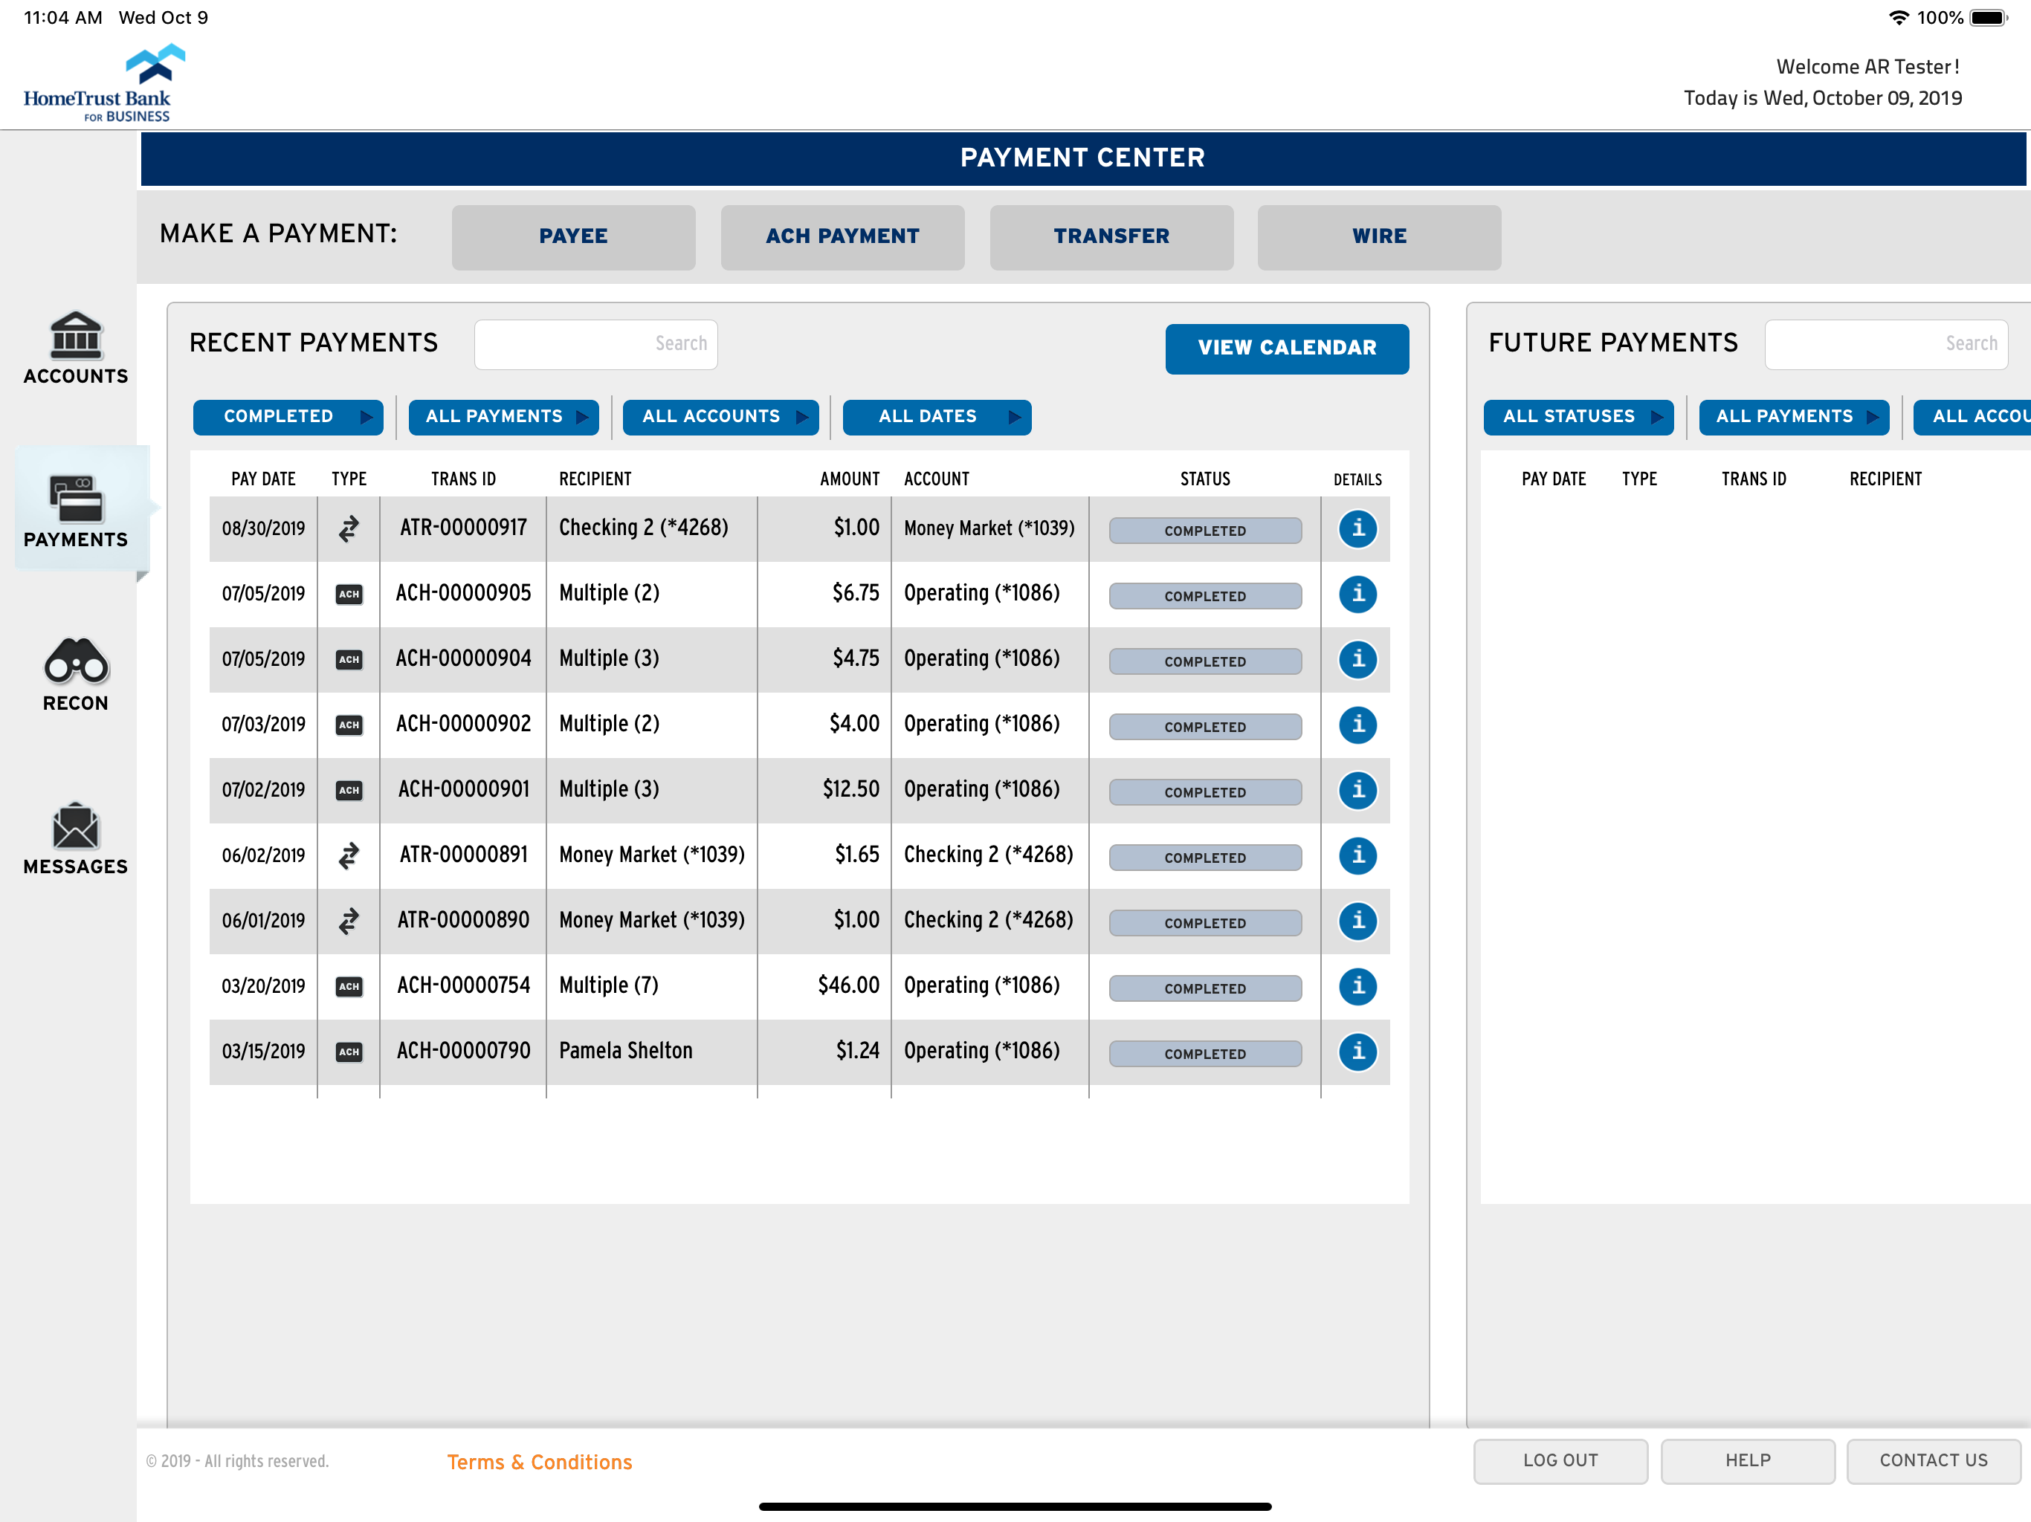The width and height of the screenshot is (2031, 1522).
Task: Expand All Statuses filter in Future Payments
Action: point(1578,417)
